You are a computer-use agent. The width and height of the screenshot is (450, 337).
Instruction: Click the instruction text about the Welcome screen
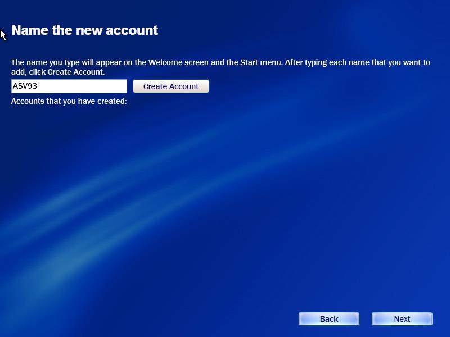pos(169,62)
